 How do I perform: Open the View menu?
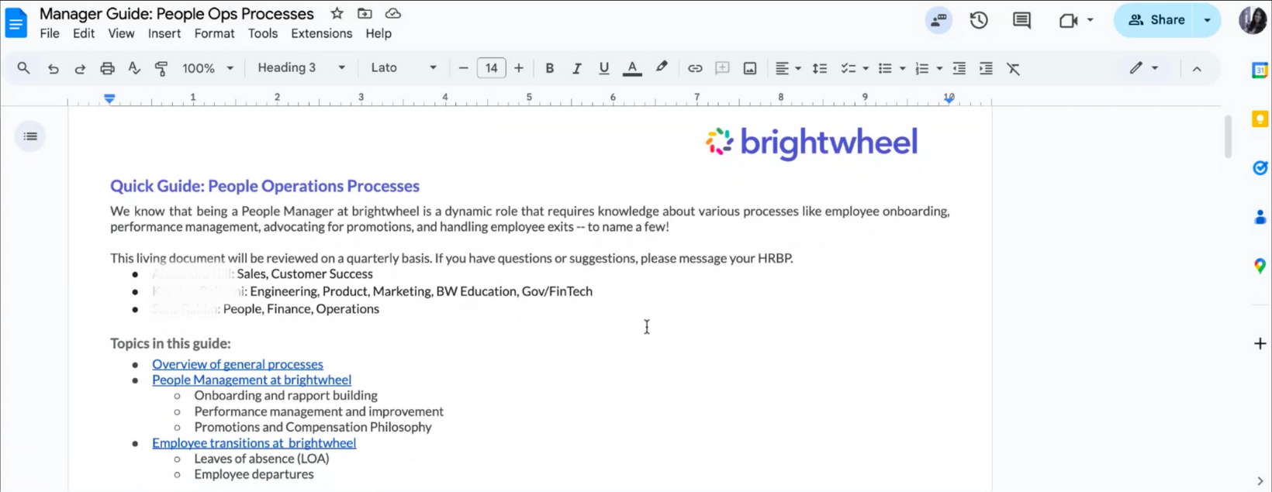click(121, 33)
